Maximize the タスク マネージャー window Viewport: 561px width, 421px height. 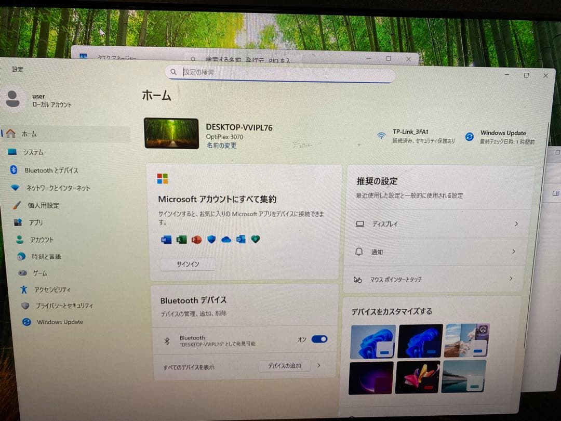pos(389,58)
